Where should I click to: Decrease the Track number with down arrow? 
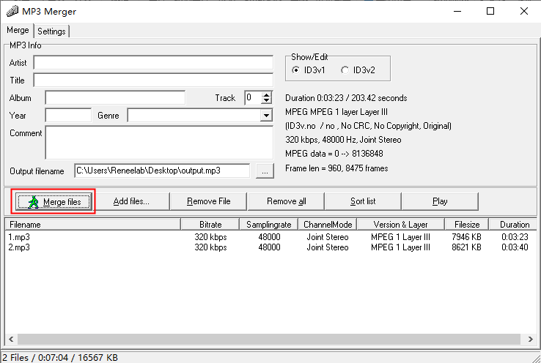(266, 101)
